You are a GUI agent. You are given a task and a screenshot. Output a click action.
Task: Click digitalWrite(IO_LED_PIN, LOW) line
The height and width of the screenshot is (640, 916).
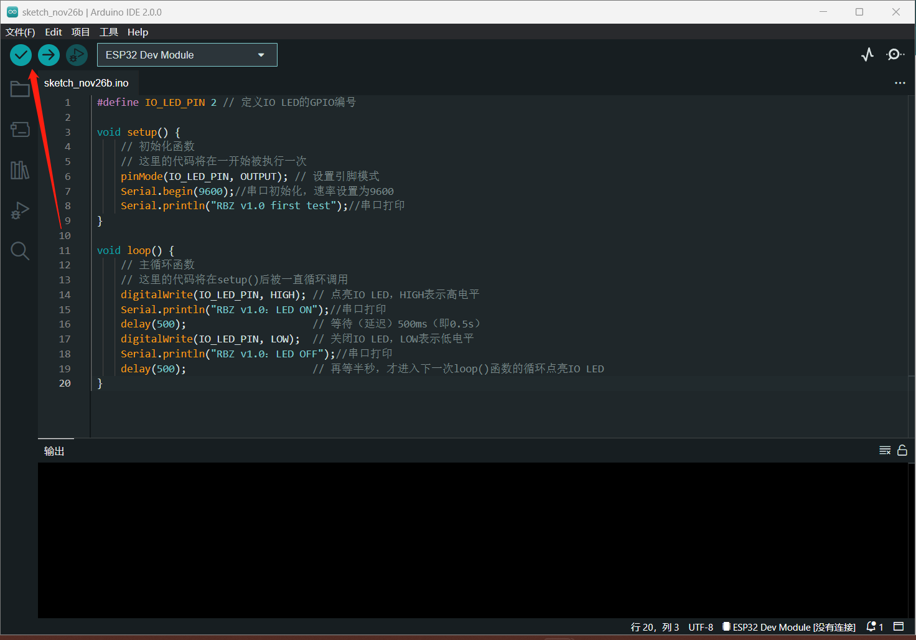click(210, 339)
